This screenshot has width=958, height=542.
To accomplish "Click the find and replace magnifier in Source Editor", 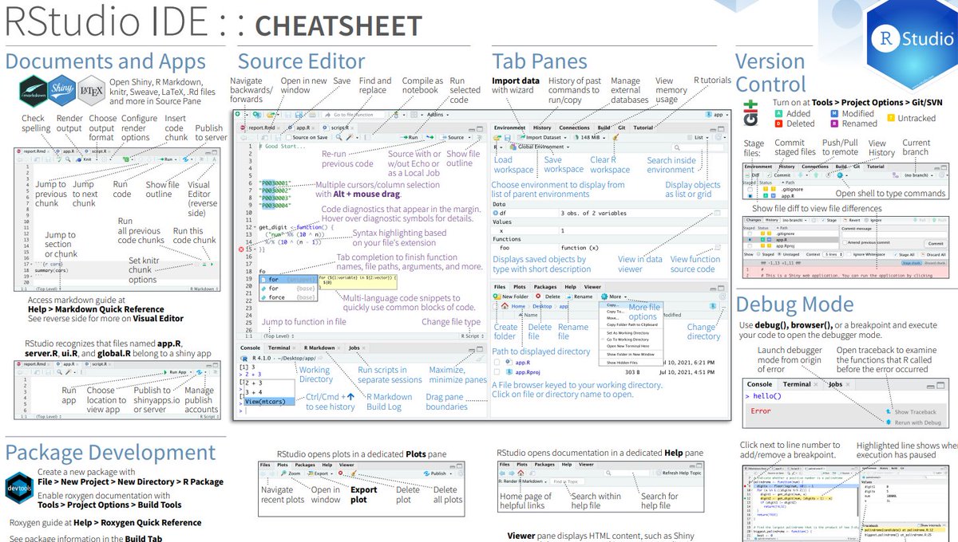I will click(x=338, y=137).
